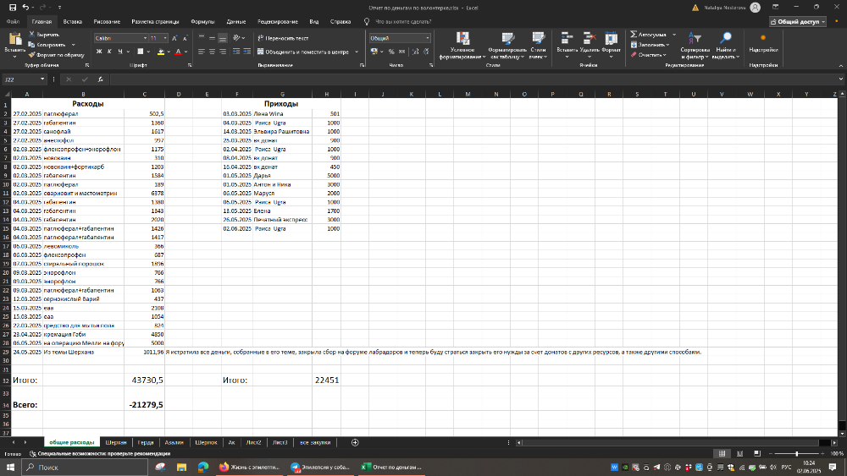Click the yellow fill color button

[162, 52]
